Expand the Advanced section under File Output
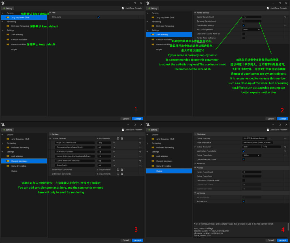The image size is (290, 243). [x=195, y=164]
